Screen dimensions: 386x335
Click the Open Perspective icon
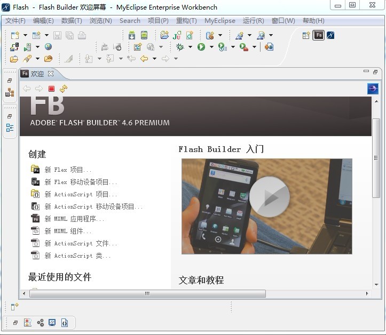(306, 35)
